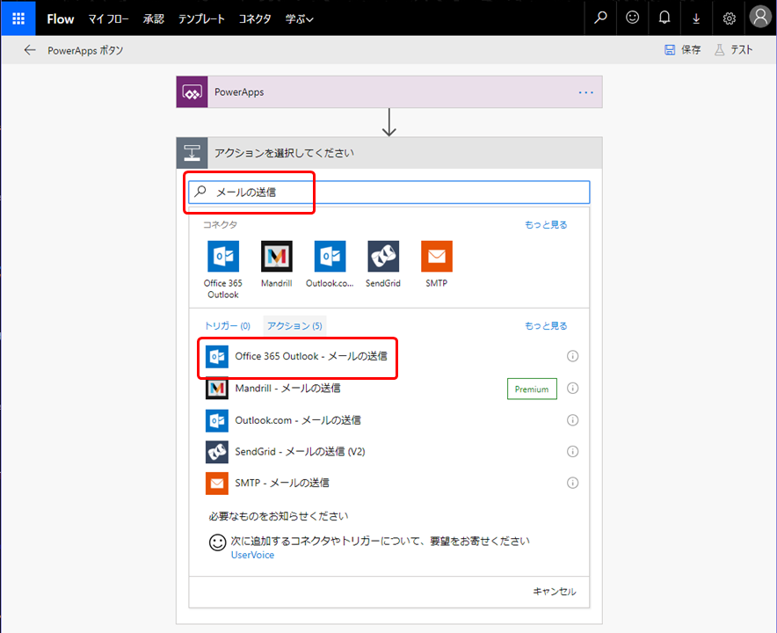The image size is (777, 633).
Task: Click the info icon for SendGrid メールの送信 (V2)
Action: tap(572, 451)
